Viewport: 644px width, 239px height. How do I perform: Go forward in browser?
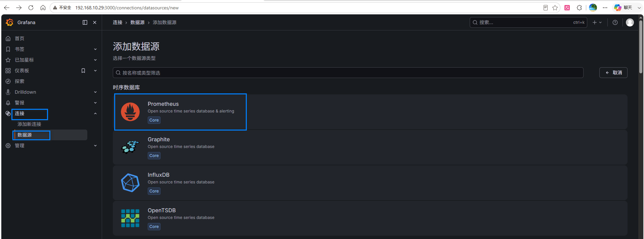[x=19, y=8]
